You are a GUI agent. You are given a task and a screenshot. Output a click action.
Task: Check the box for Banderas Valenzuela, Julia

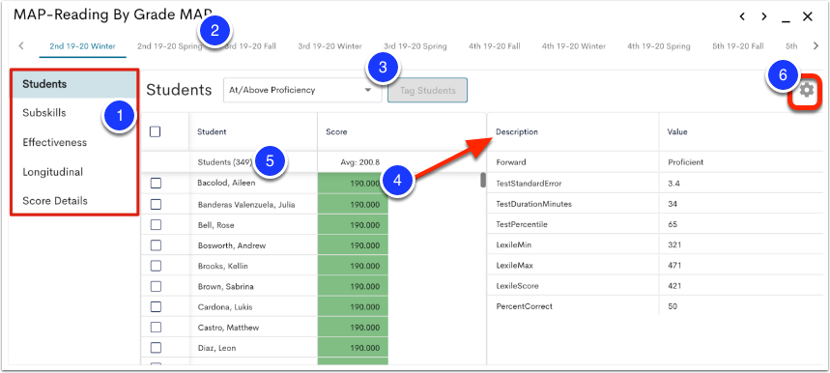click(156, 204)
